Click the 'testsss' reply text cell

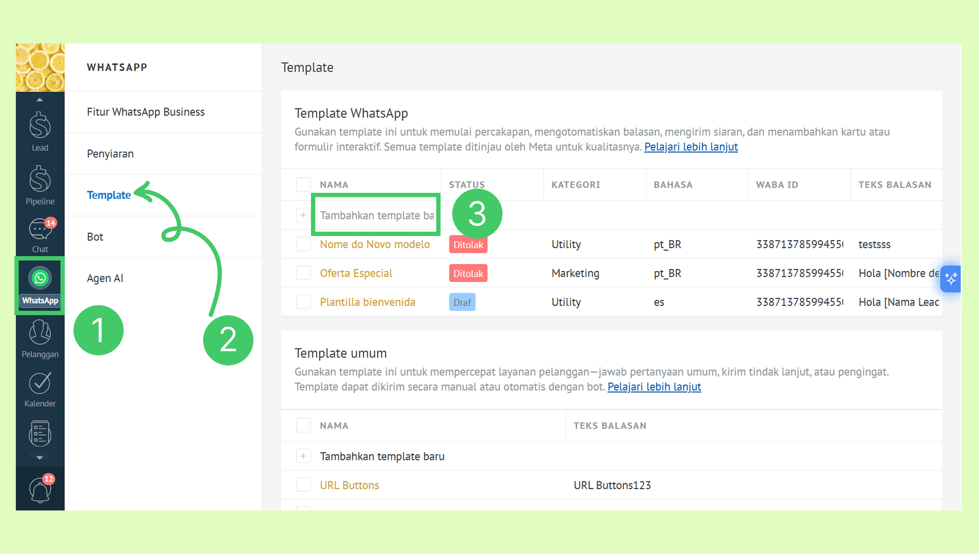[874, 244]
